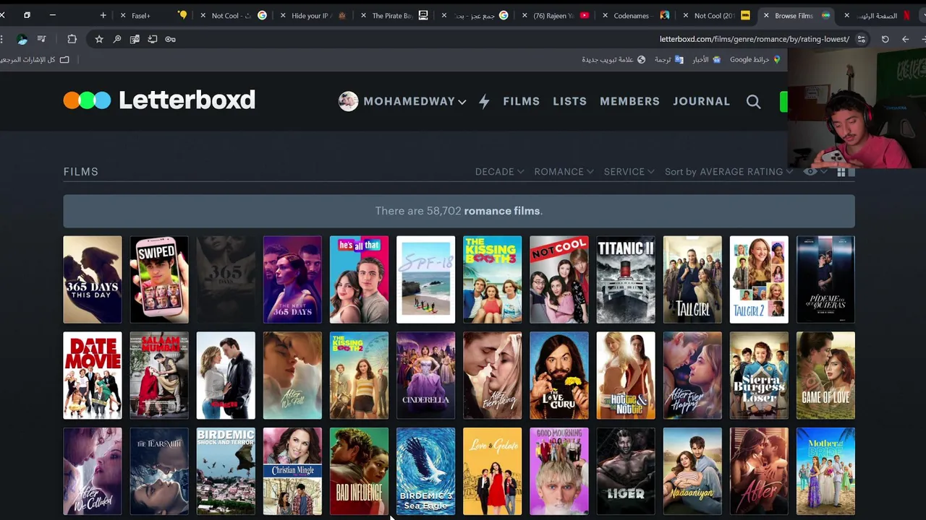This screenshot has height=520, width=926.
Task: Open the MEMBERS navigation item
Action: tap(629, 102)
